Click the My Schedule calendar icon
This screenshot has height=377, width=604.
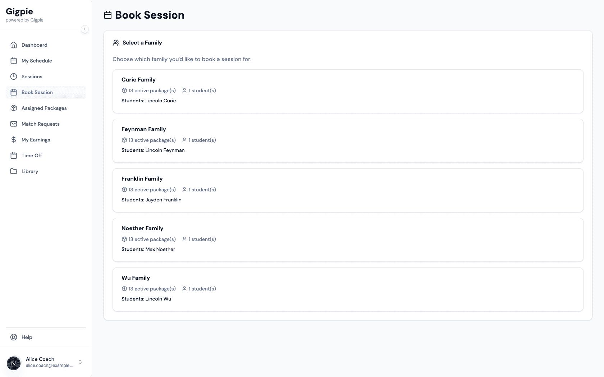click(x=14, y=61)
